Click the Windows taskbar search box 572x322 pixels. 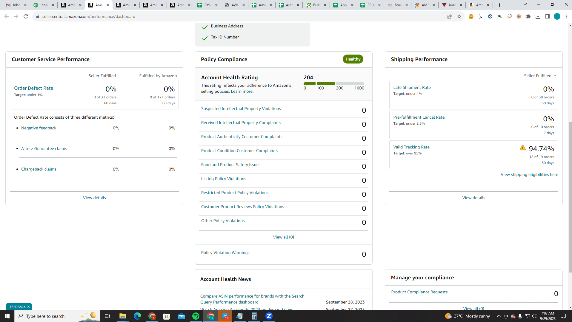click(57, 316)
